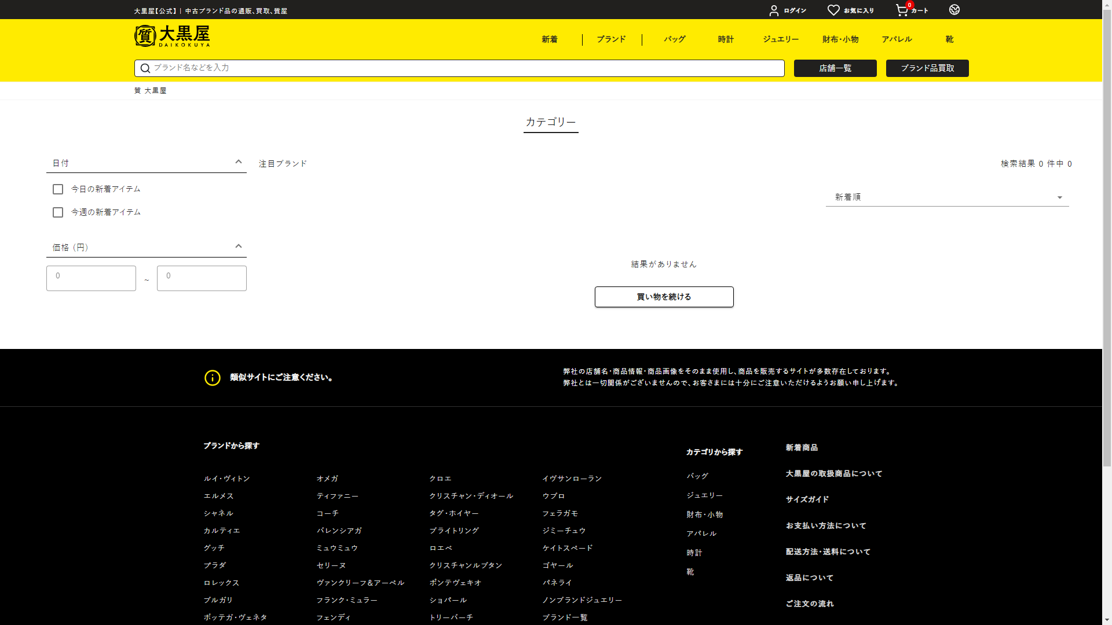Collapse the 価格（円）filter section
The height and width of the screenshot is (625, 1112).
(239, 247)
